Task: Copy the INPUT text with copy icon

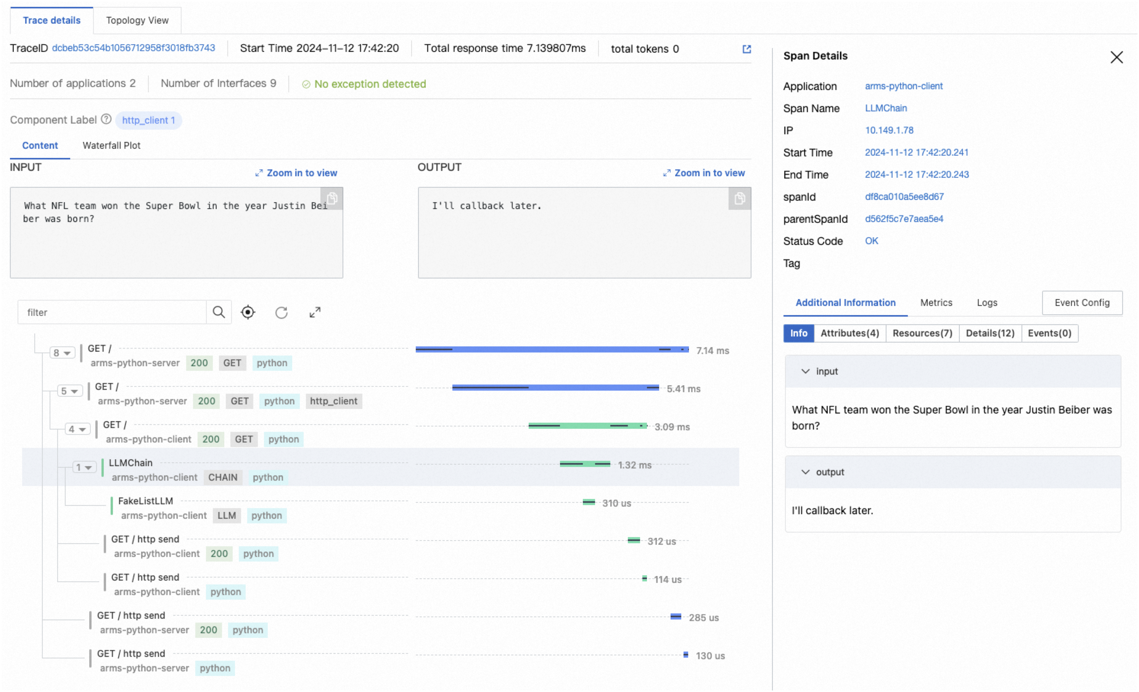Action: (332, 198)
